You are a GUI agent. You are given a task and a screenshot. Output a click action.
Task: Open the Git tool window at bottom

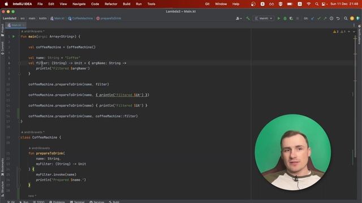click(11, 202)
